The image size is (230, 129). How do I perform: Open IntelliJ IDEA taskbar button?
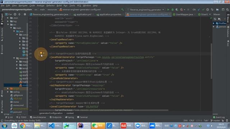[84, 126]
